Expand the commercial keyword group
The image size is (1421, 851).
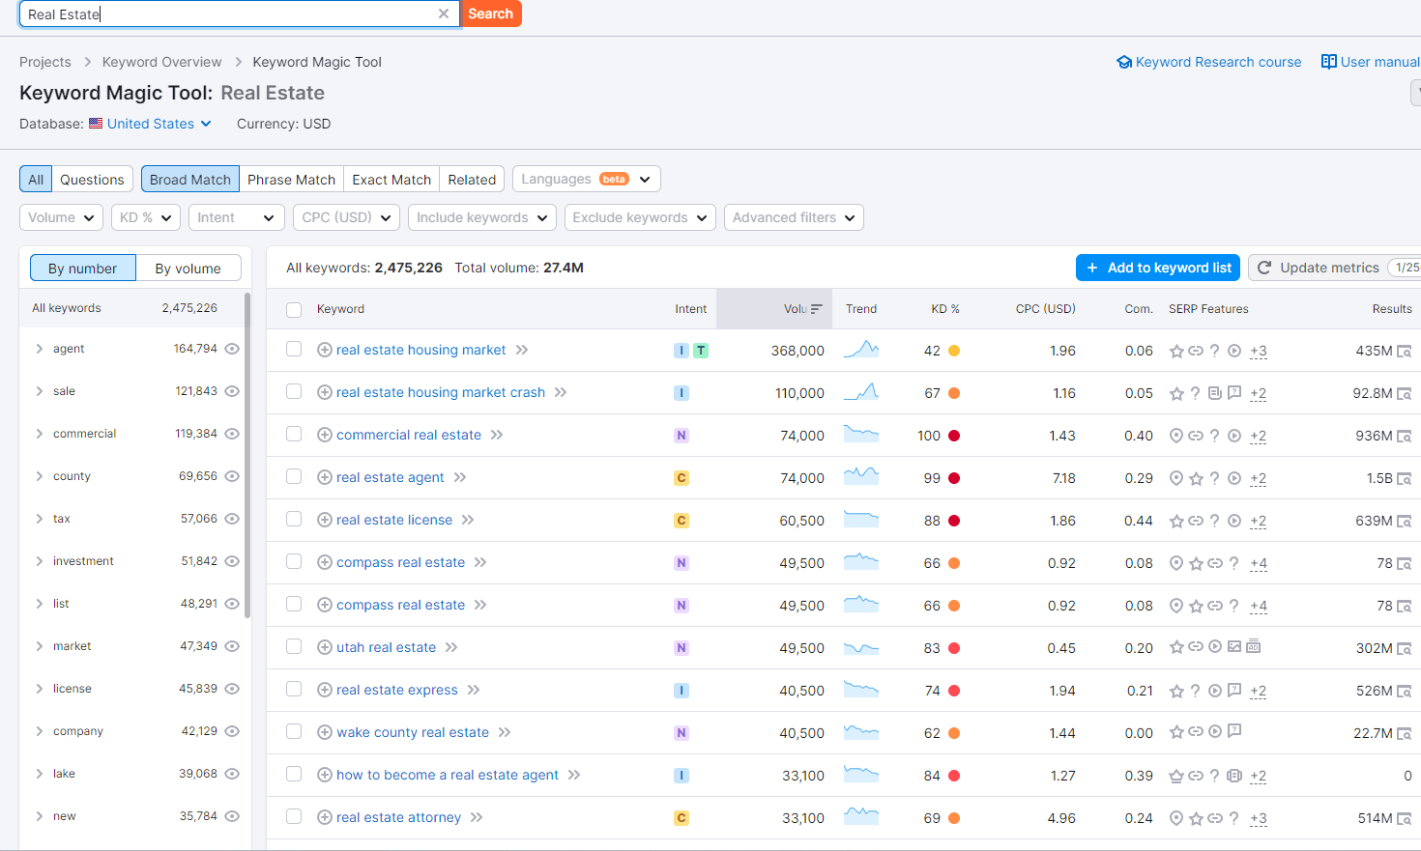[x=41, y=433]
